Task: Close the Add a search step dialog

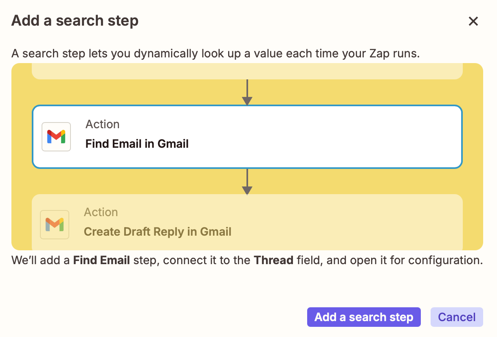Action: point(473,21)
